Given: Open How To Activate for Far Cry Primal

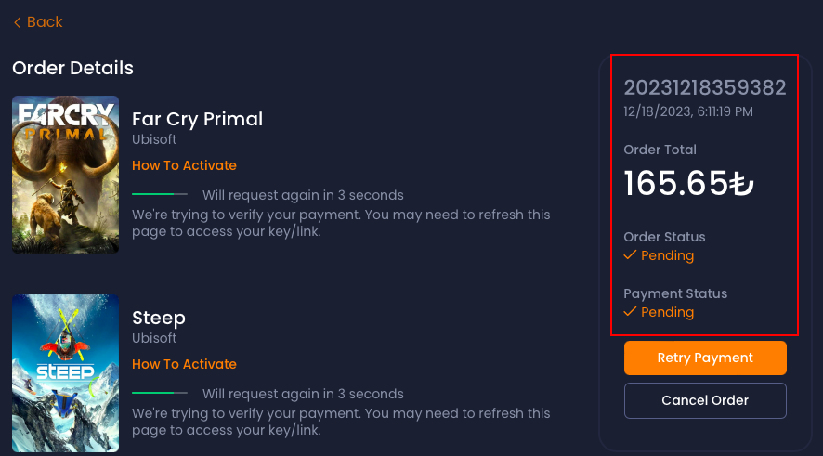Looking at the screenshot, I should (x=184, y=165).
